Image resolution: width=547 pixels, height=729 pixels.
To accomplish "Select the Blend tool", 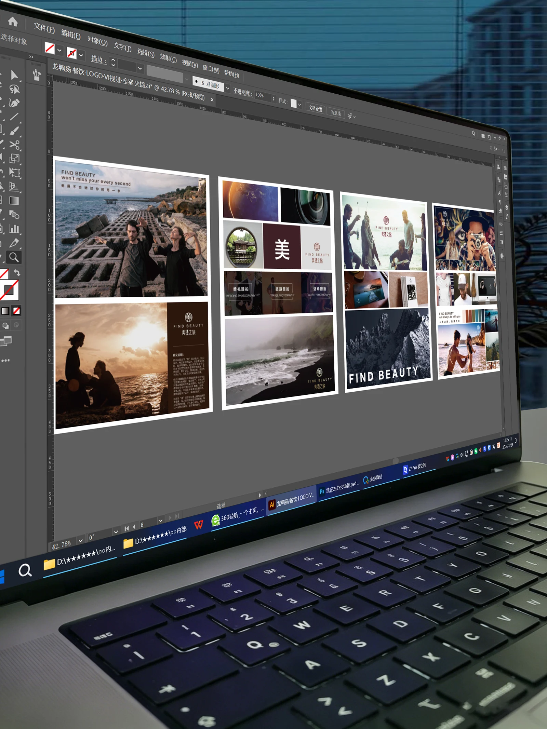I will [x=14, y=215].
